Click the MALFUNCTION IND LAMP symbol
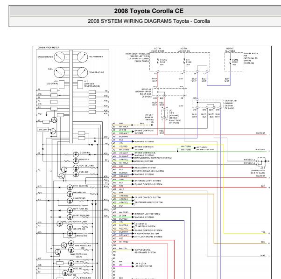 59,223
